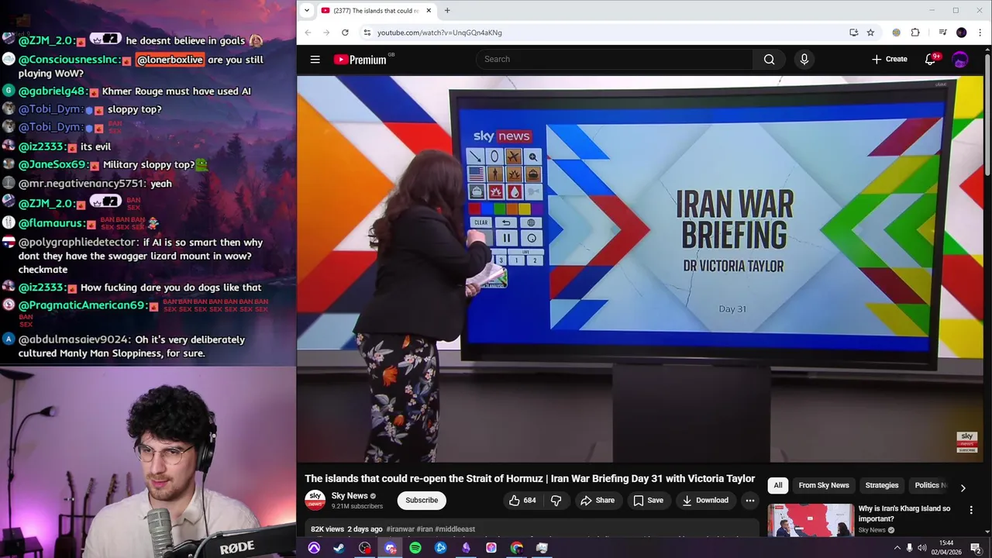
Task: Select the Strategies filter chip
Action: [x=882, y=485]
